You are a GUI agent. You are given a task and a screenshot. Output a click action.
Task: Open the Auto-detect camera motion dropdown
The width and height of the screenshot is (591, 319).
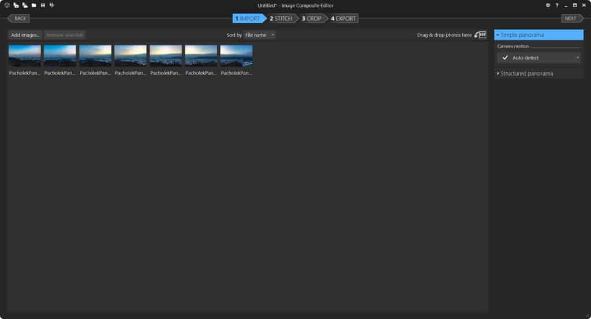[539, 58]
